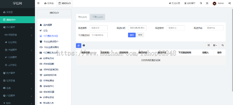Click the 清除缓存 trash icon link
Viewport: 233px width, 105px height.
click(x=190, y=3)
